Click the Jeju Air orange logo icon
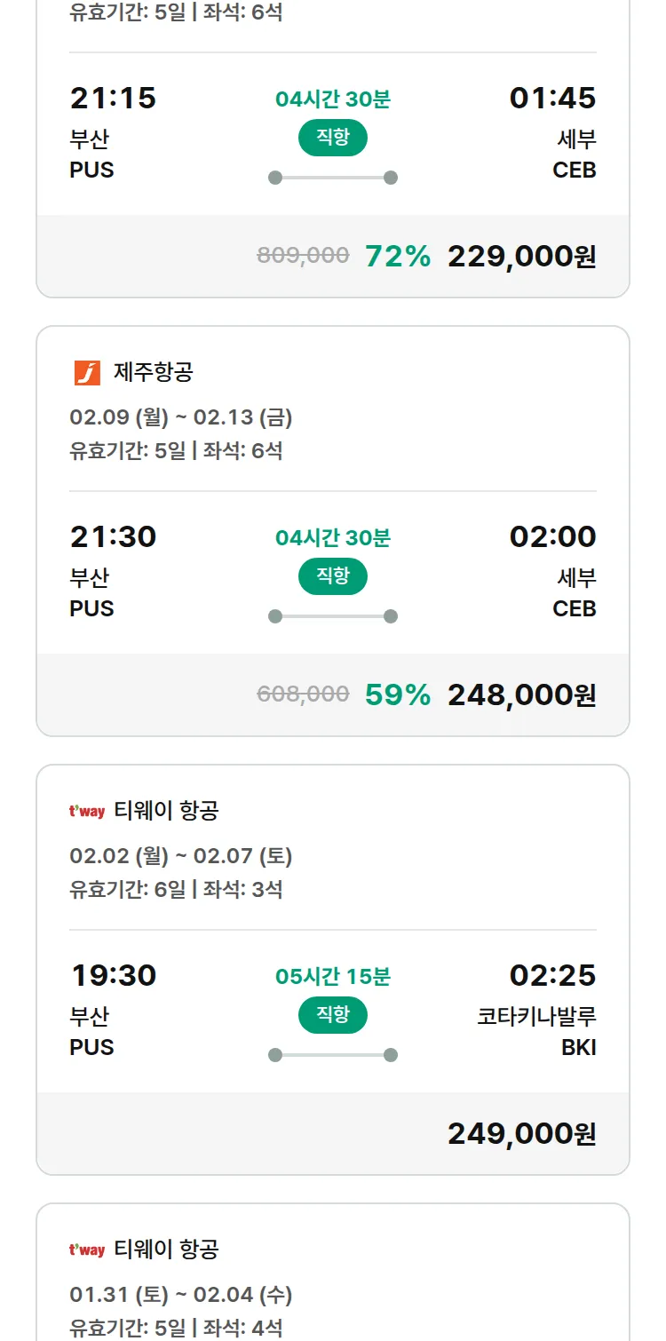The image size is (666, 1341). 87,373
